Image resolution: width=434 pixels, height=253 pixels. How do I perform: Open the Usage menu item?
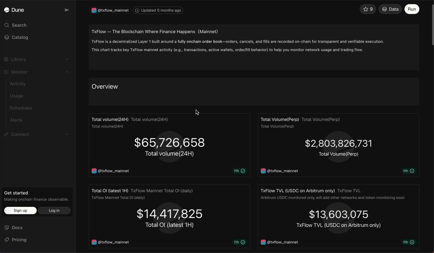(x=17, y=96)
